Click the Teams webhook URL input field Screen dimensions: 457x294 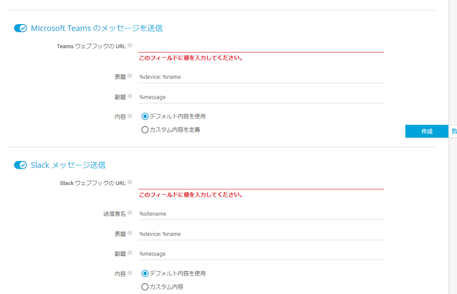pos(261,46)
